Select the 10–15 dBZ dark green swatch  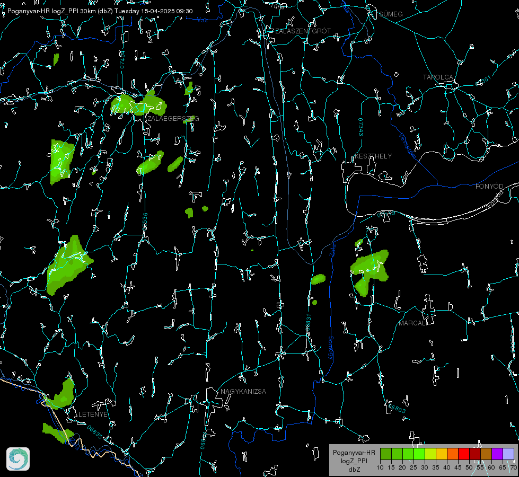(386, 454)
